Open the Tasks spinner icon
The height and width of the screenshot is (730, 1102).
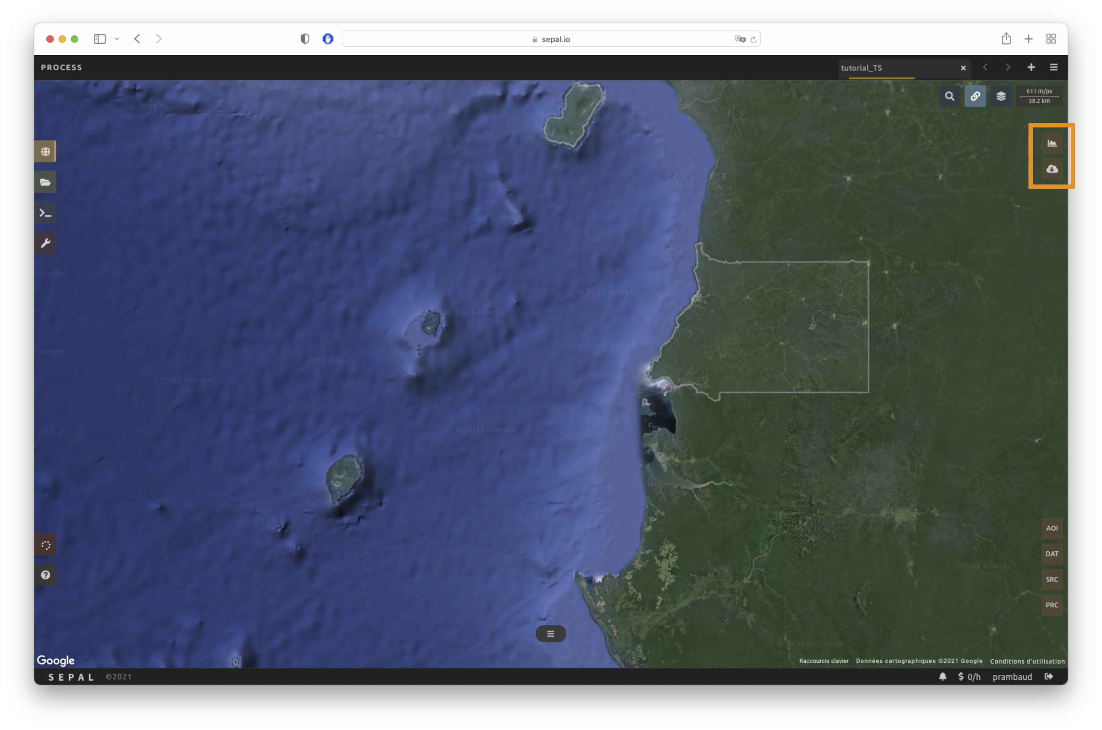[45, 545]
